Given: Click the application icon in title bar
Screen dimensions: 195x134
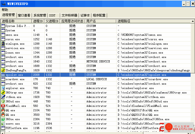Looking at the screenshot, I should click(x=4, y=4).
